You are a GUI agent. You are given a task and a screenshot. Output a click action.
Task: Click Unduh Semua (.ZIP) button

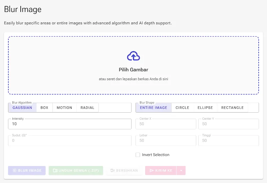click(76, 170)
